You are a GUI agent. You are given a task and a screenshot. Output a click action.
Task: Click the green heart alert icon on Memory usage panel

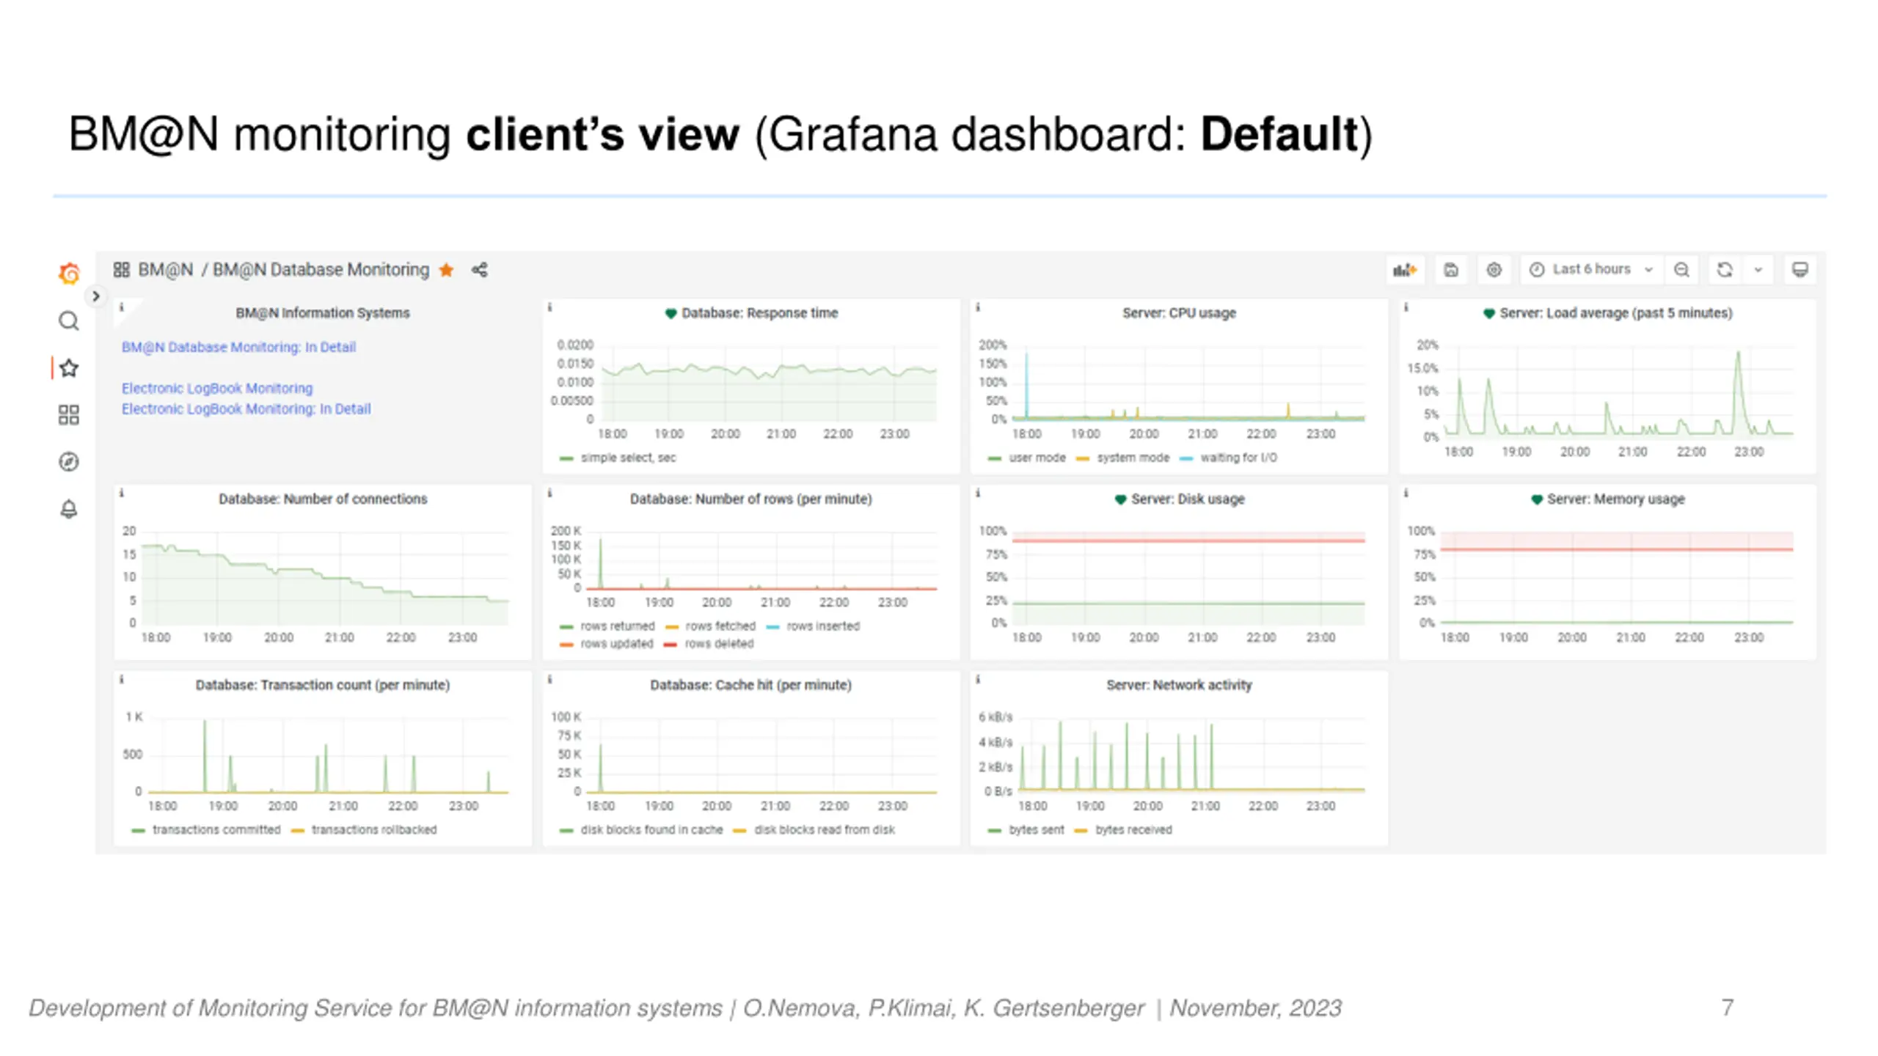[x=1537, y=499]
